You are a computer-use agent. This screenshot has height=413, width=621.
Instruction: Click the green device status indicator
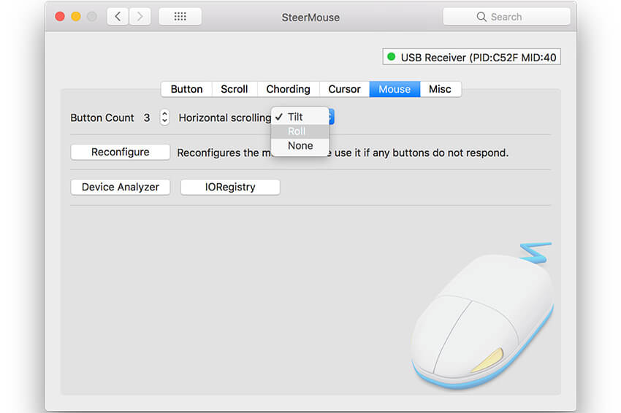[x=392, y=57]
